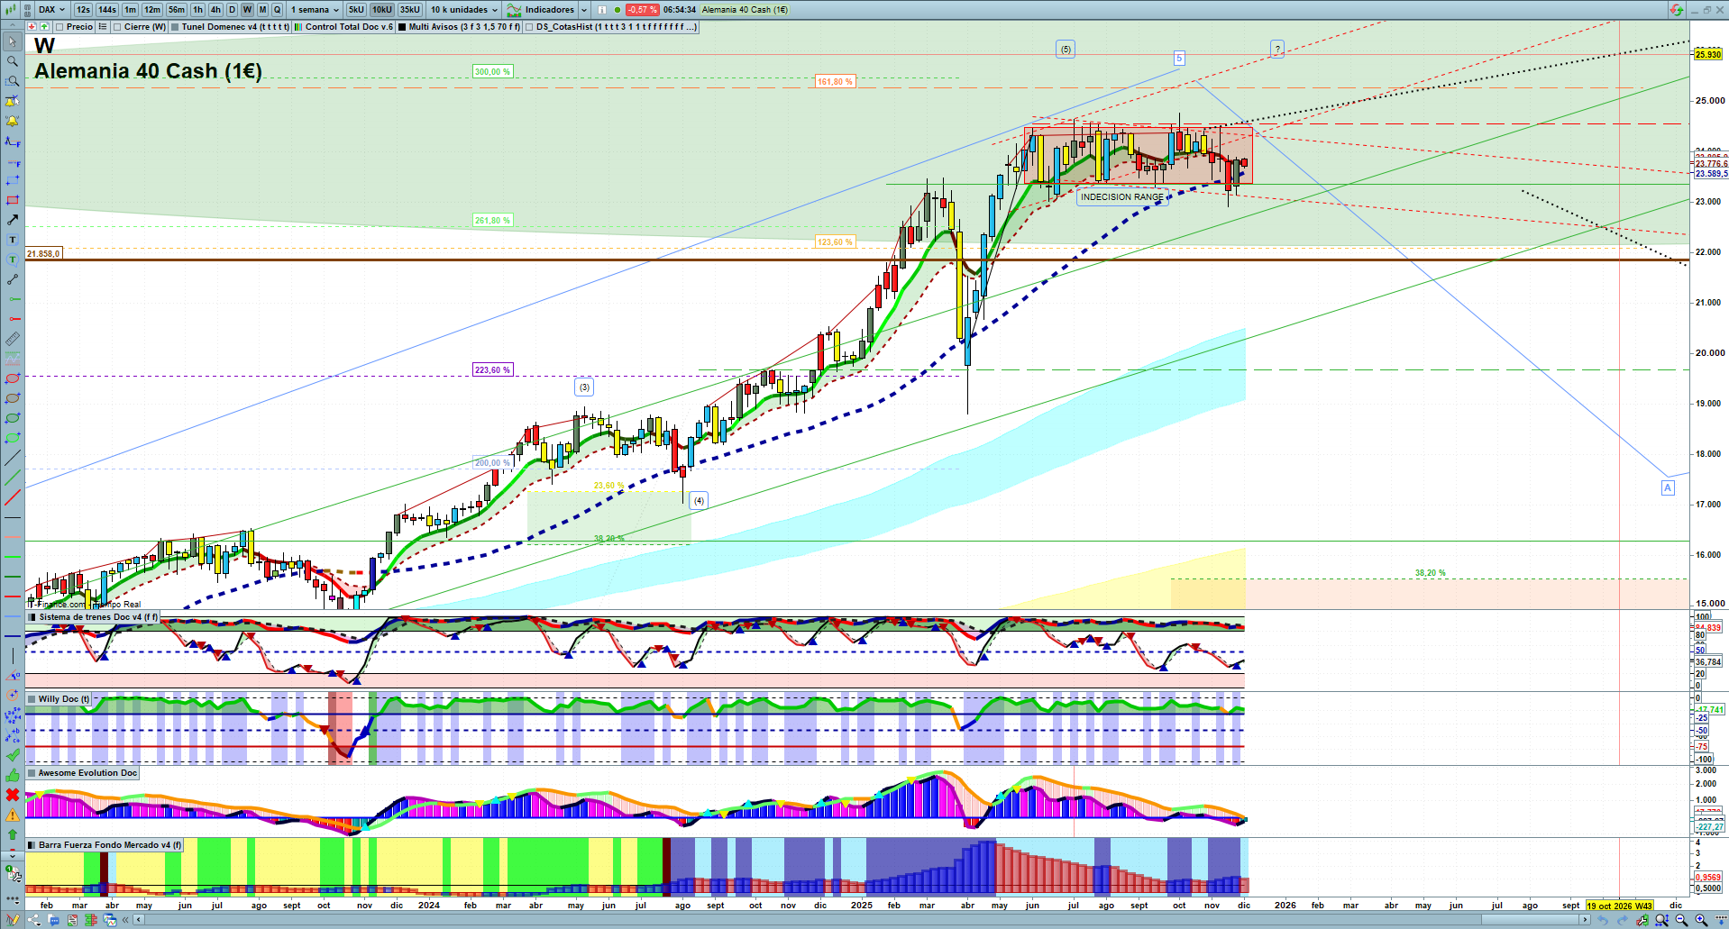Screen dimensions: 1729x929
Task: Select the blue rectangle drawing tool
Action: pyautogui.click(x=13, y=181)
